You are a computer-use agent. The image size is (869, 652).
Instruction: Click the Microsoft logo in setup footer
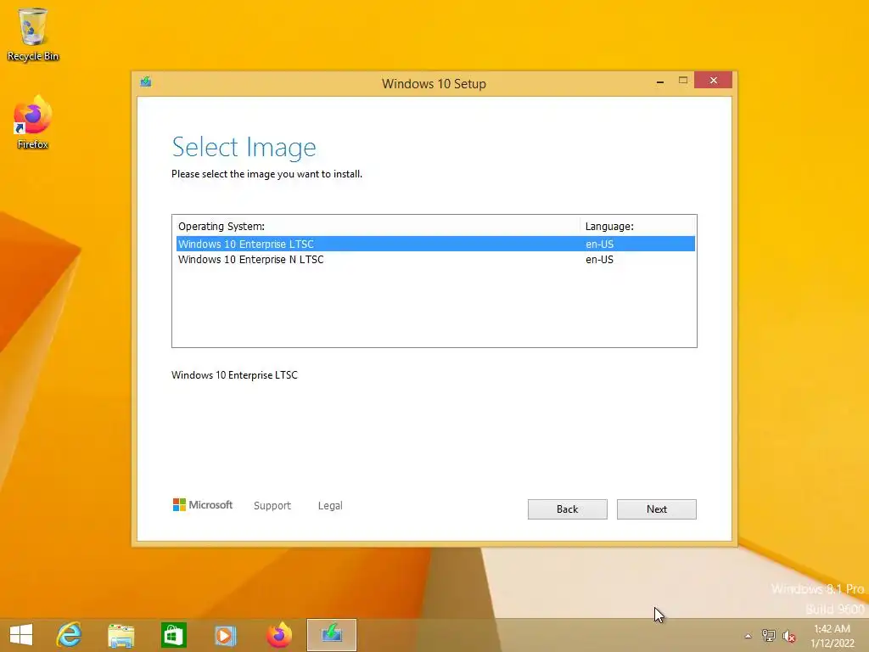pos(202,504)
